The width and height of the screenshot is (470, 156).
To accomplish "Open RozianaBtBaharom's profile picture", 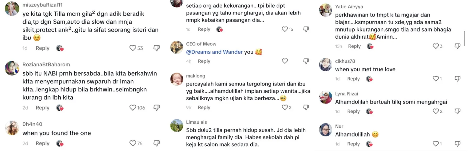I will pos(12,68).
